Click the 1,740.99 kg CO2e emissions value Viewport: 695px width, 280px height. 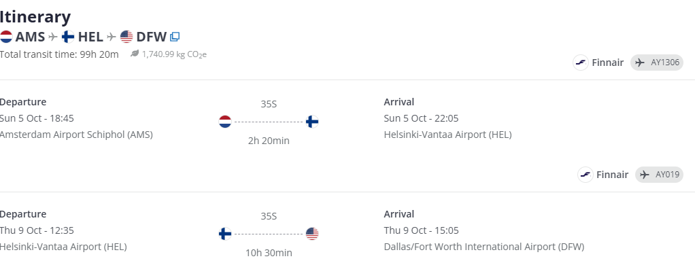click(x=173, y=54)
